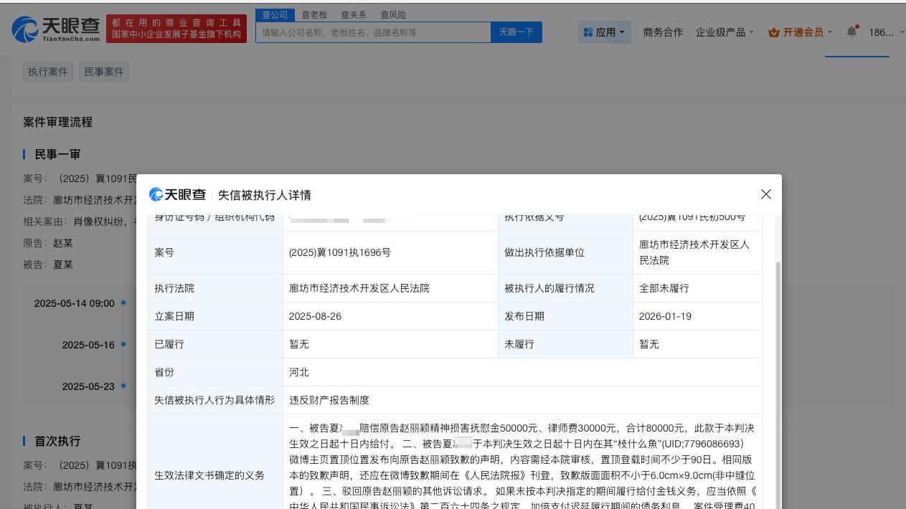Screen dimensions: 906x509
Task: Open the 商务合作 page link
Action: pyautogui.click(x=662, y=32)
